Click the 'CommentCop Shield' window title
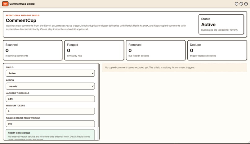This screenshot has width=250, height=144. (x=22, y=4)
